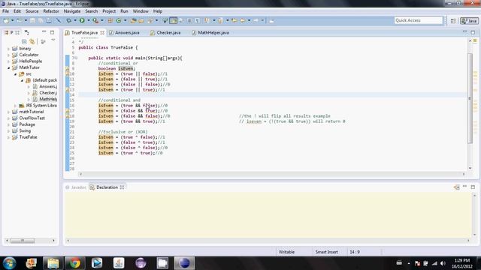The width and height of the screenshot is (481, 270).
Task: Open Windows Explorer folder in taskbar
Action: (53, 263)
